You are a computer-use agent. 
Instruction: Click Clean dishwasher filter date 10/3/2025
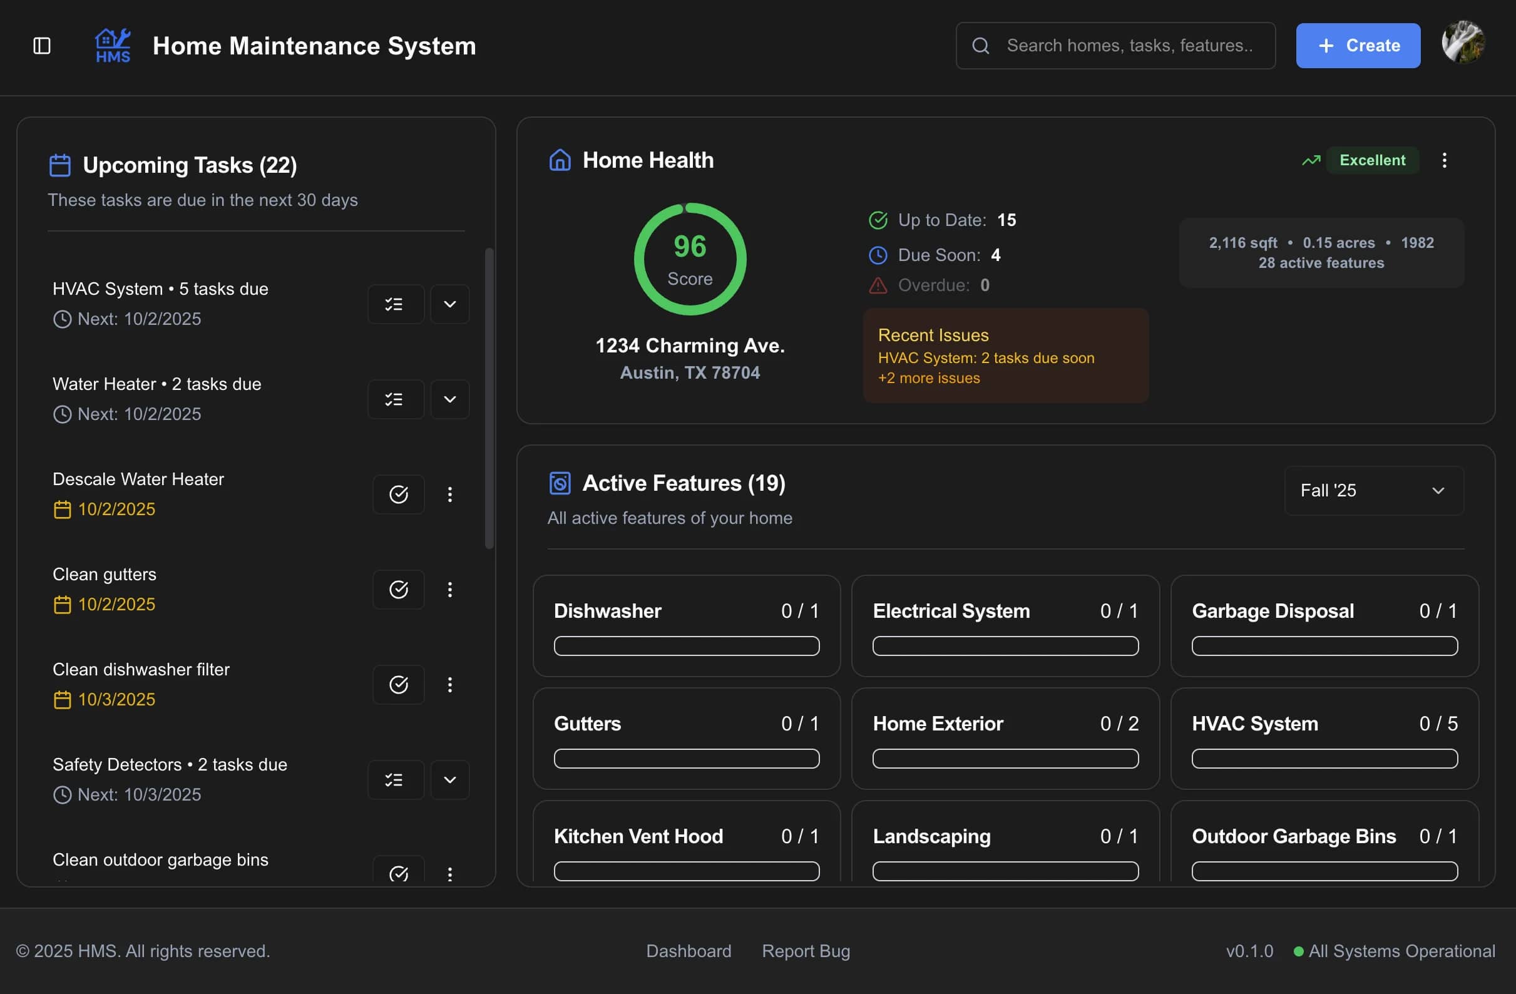[116, 700]
